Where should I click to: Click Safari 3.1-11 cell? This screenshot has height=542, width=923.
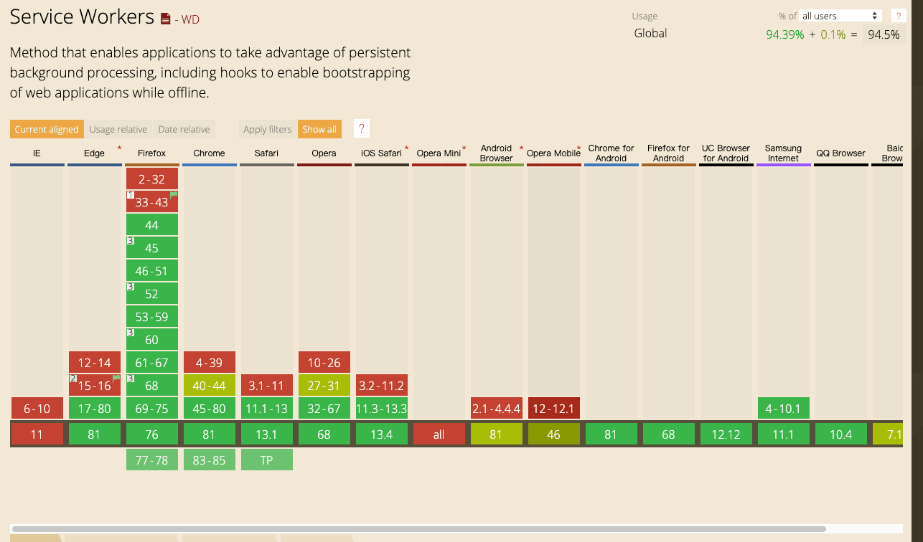pos(267,386)
